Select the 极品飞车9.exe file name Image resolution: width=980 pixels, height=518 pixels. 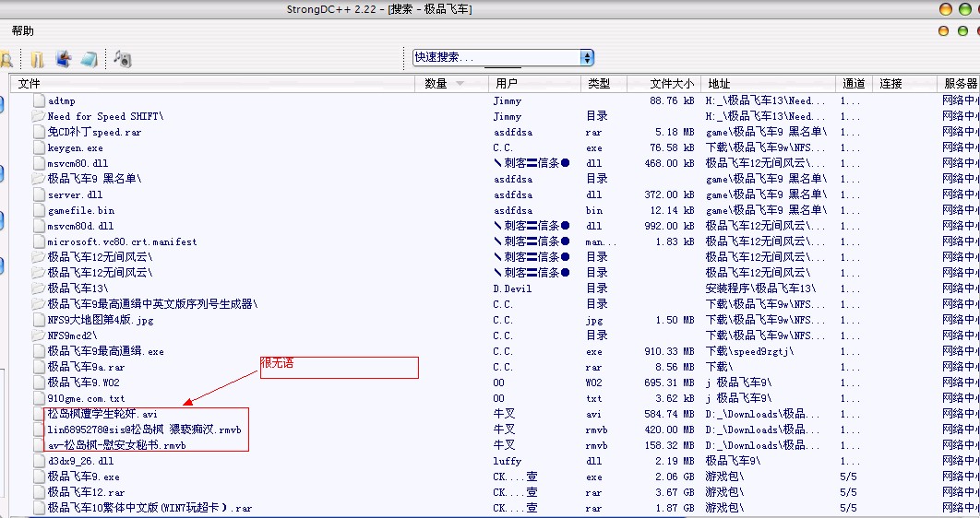pos(84,477)
